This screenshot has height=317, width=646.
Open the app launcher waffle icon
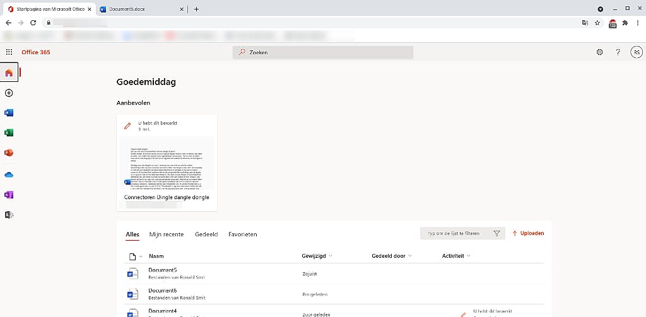(9, 52)
